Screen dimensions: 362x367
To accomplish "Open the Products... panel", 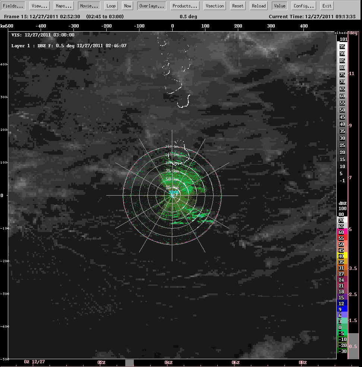I will [x=185, y=6].
